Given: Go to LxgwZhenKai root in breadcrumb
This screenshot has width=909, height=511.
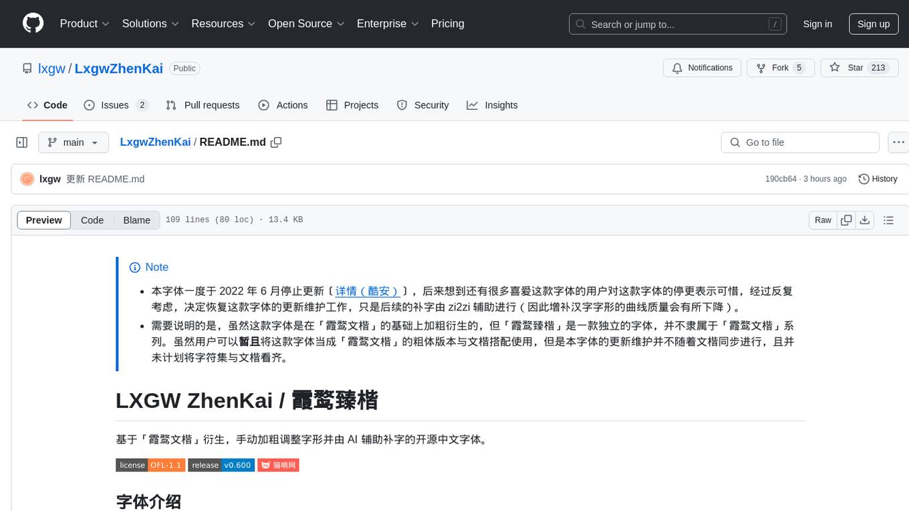Looking at the screenshot, I should coord(155,142).
